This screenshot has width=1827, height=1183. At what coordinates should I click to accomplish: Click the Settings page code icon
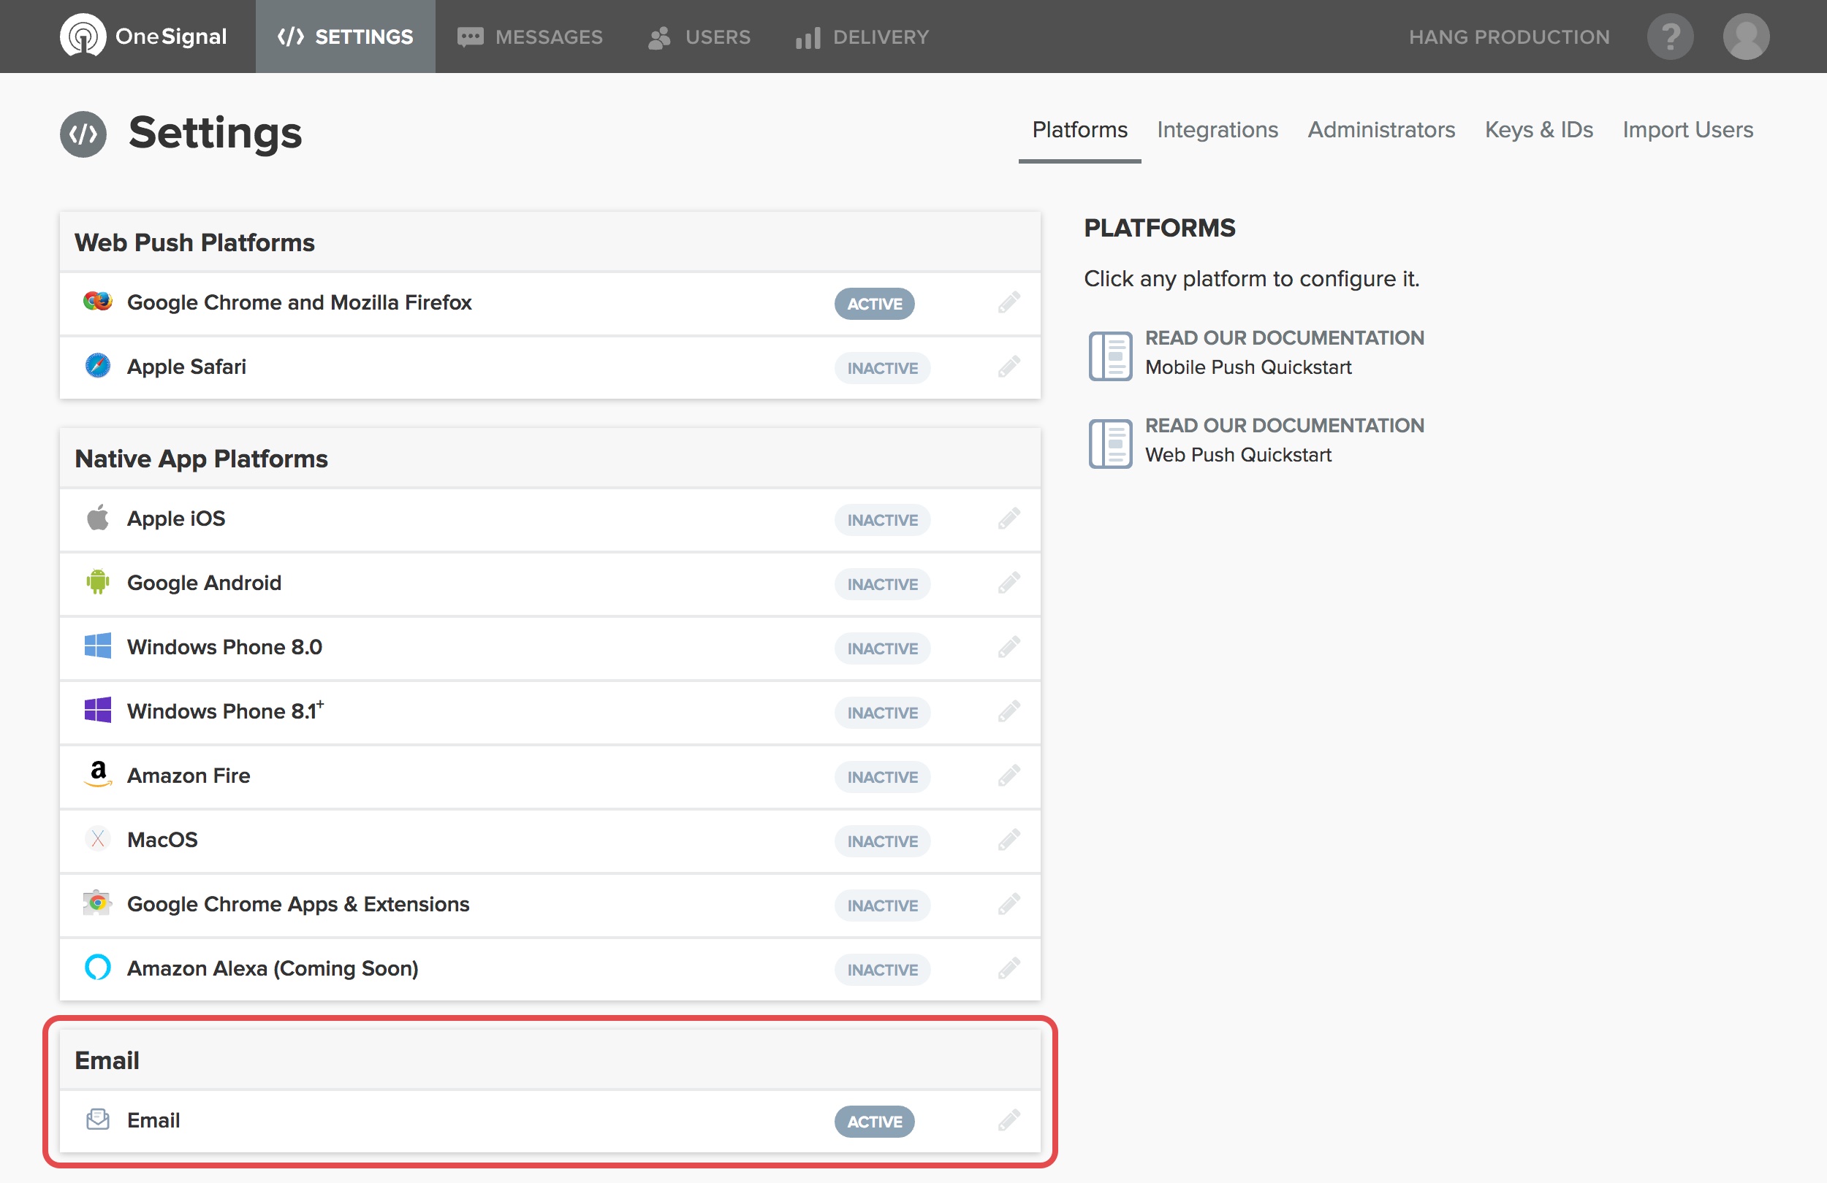pyautogui.click(x=83, y=134)
